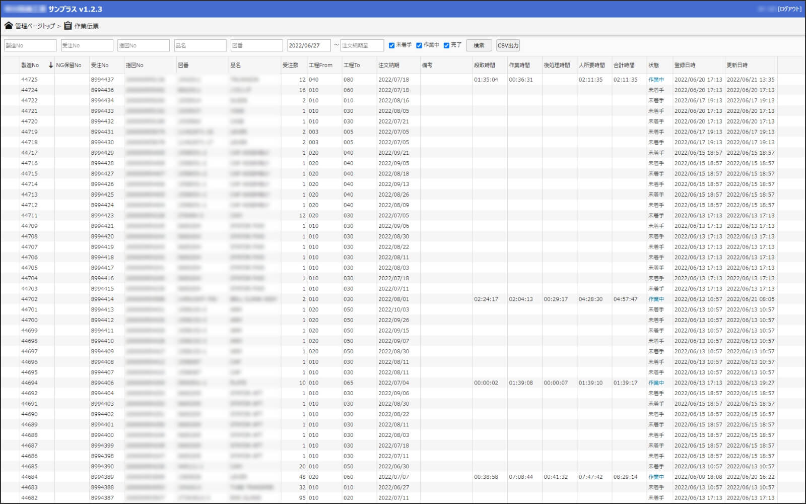Click 登録日時 2022/06/09 18:08

pos(698,477)
